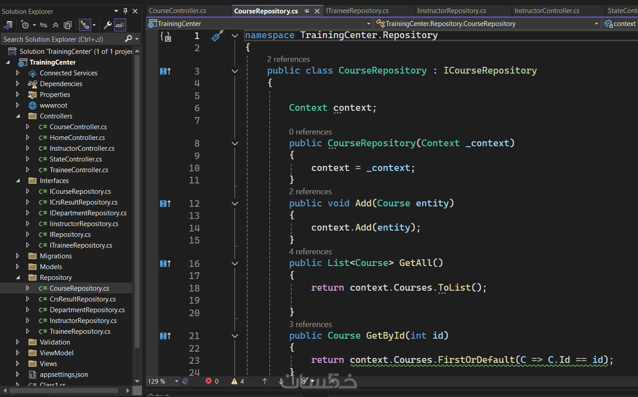Click '4 references' above GetAll method
The height and width of the screenshot is (397, 638).
310,252
